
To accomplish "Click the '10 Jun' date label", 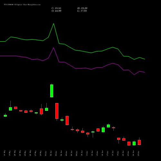I will point(82,153).
